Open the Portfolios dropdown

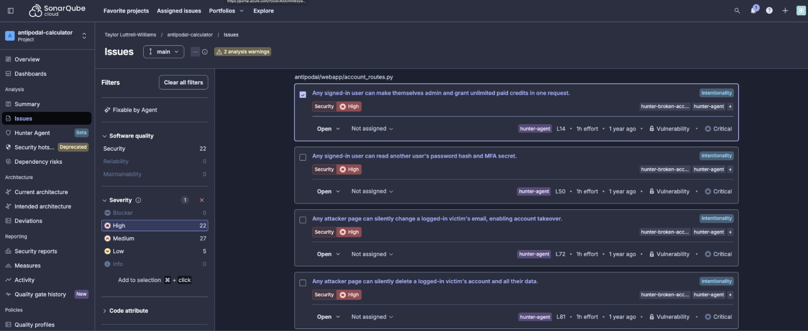226,11
